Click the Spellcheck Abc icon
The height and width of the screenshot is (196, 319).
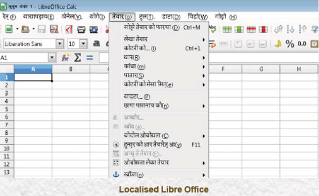pos(213,29)
